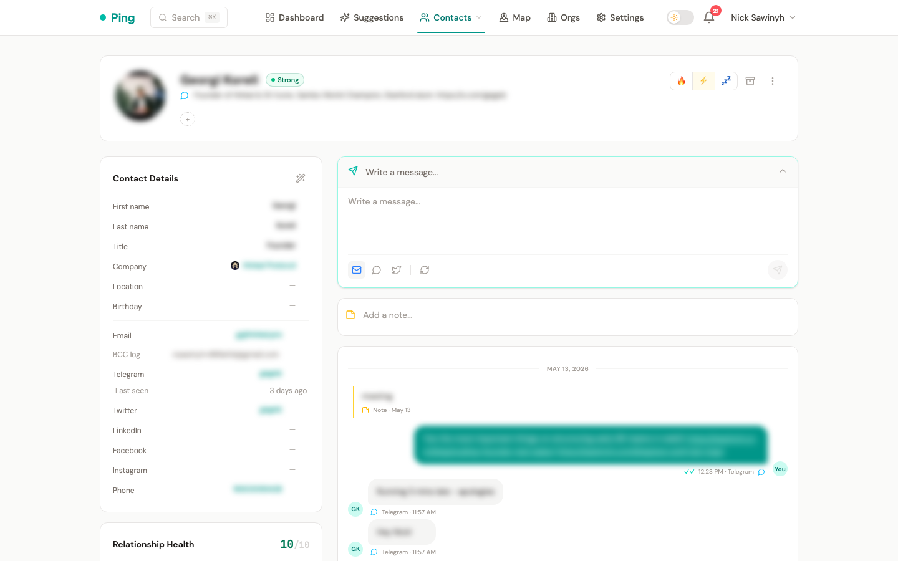Click the Relationship Health score 10/10
Screen dimensions: 898x561
[x=295, y=544]
